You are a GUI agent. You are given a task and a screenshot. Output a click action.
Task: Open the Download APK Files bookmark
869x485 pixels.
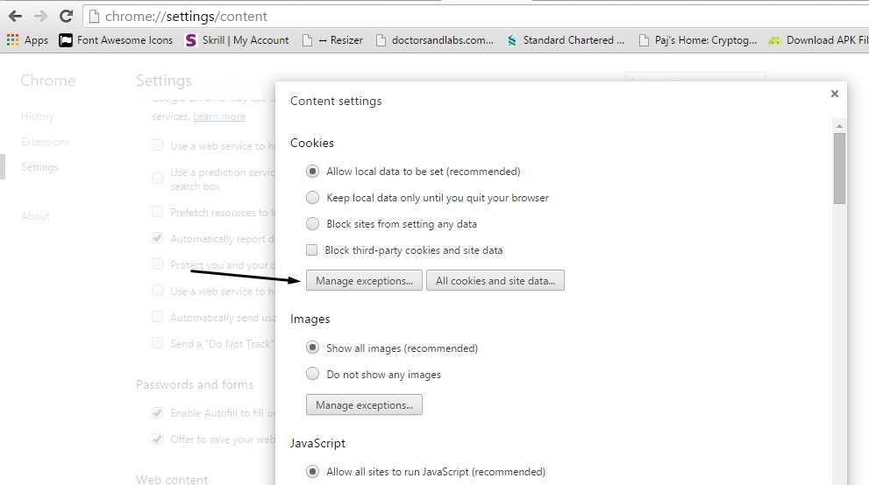(818, 40)
